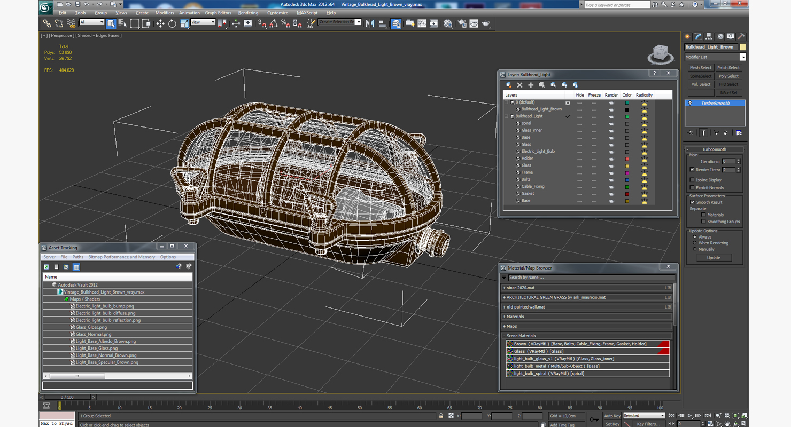Collapse Scene Materials group
The width and height of the screenshot is (791, 427).
pos(503,336)
